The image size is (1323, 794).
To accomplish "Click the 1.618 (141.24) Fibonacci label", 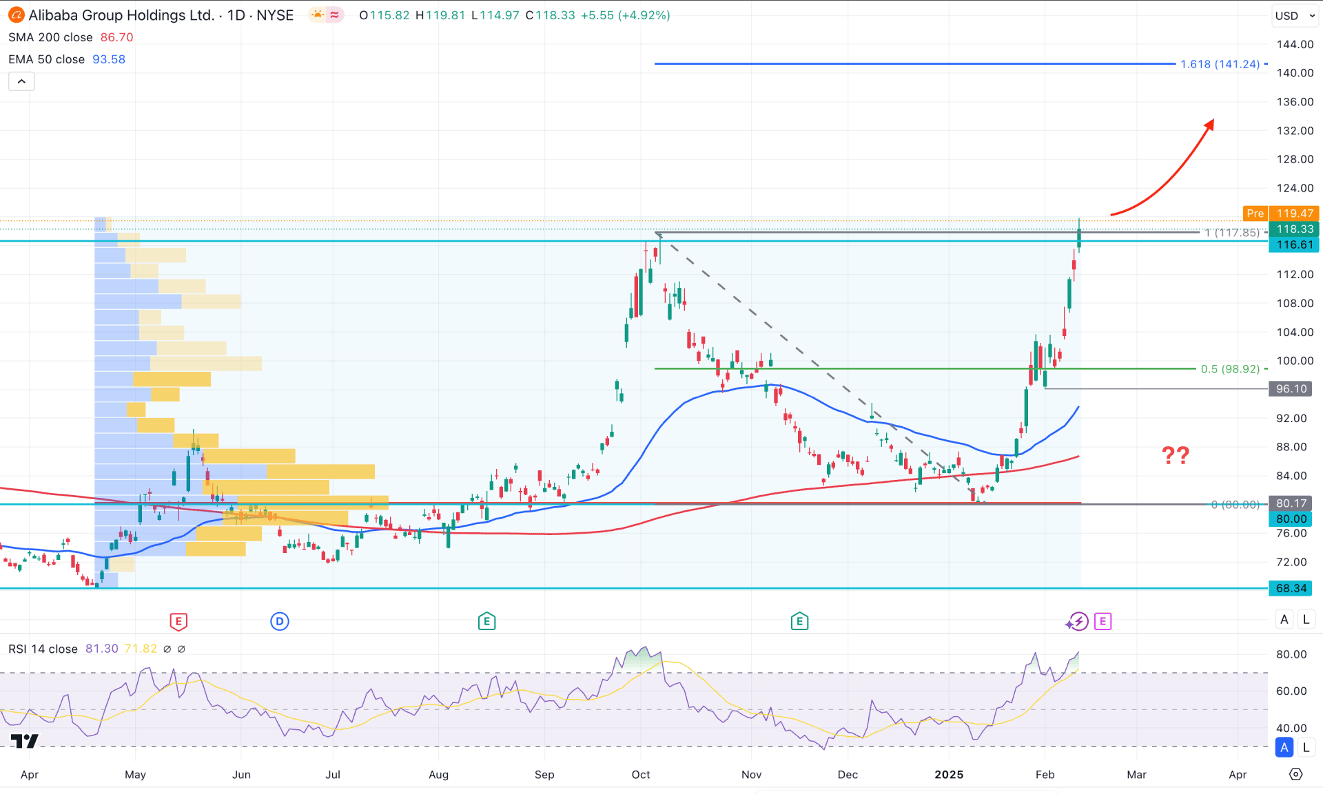I will click(x=1220, y=64).
